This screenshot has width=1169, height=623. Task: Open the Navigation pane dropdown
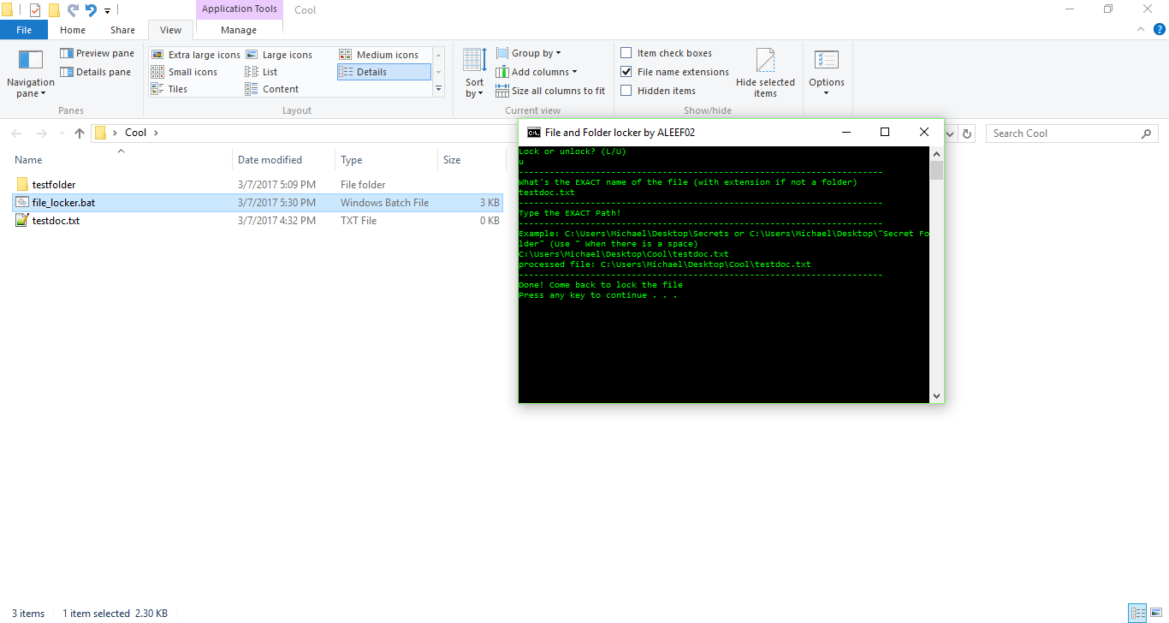[x=30, y=74]
